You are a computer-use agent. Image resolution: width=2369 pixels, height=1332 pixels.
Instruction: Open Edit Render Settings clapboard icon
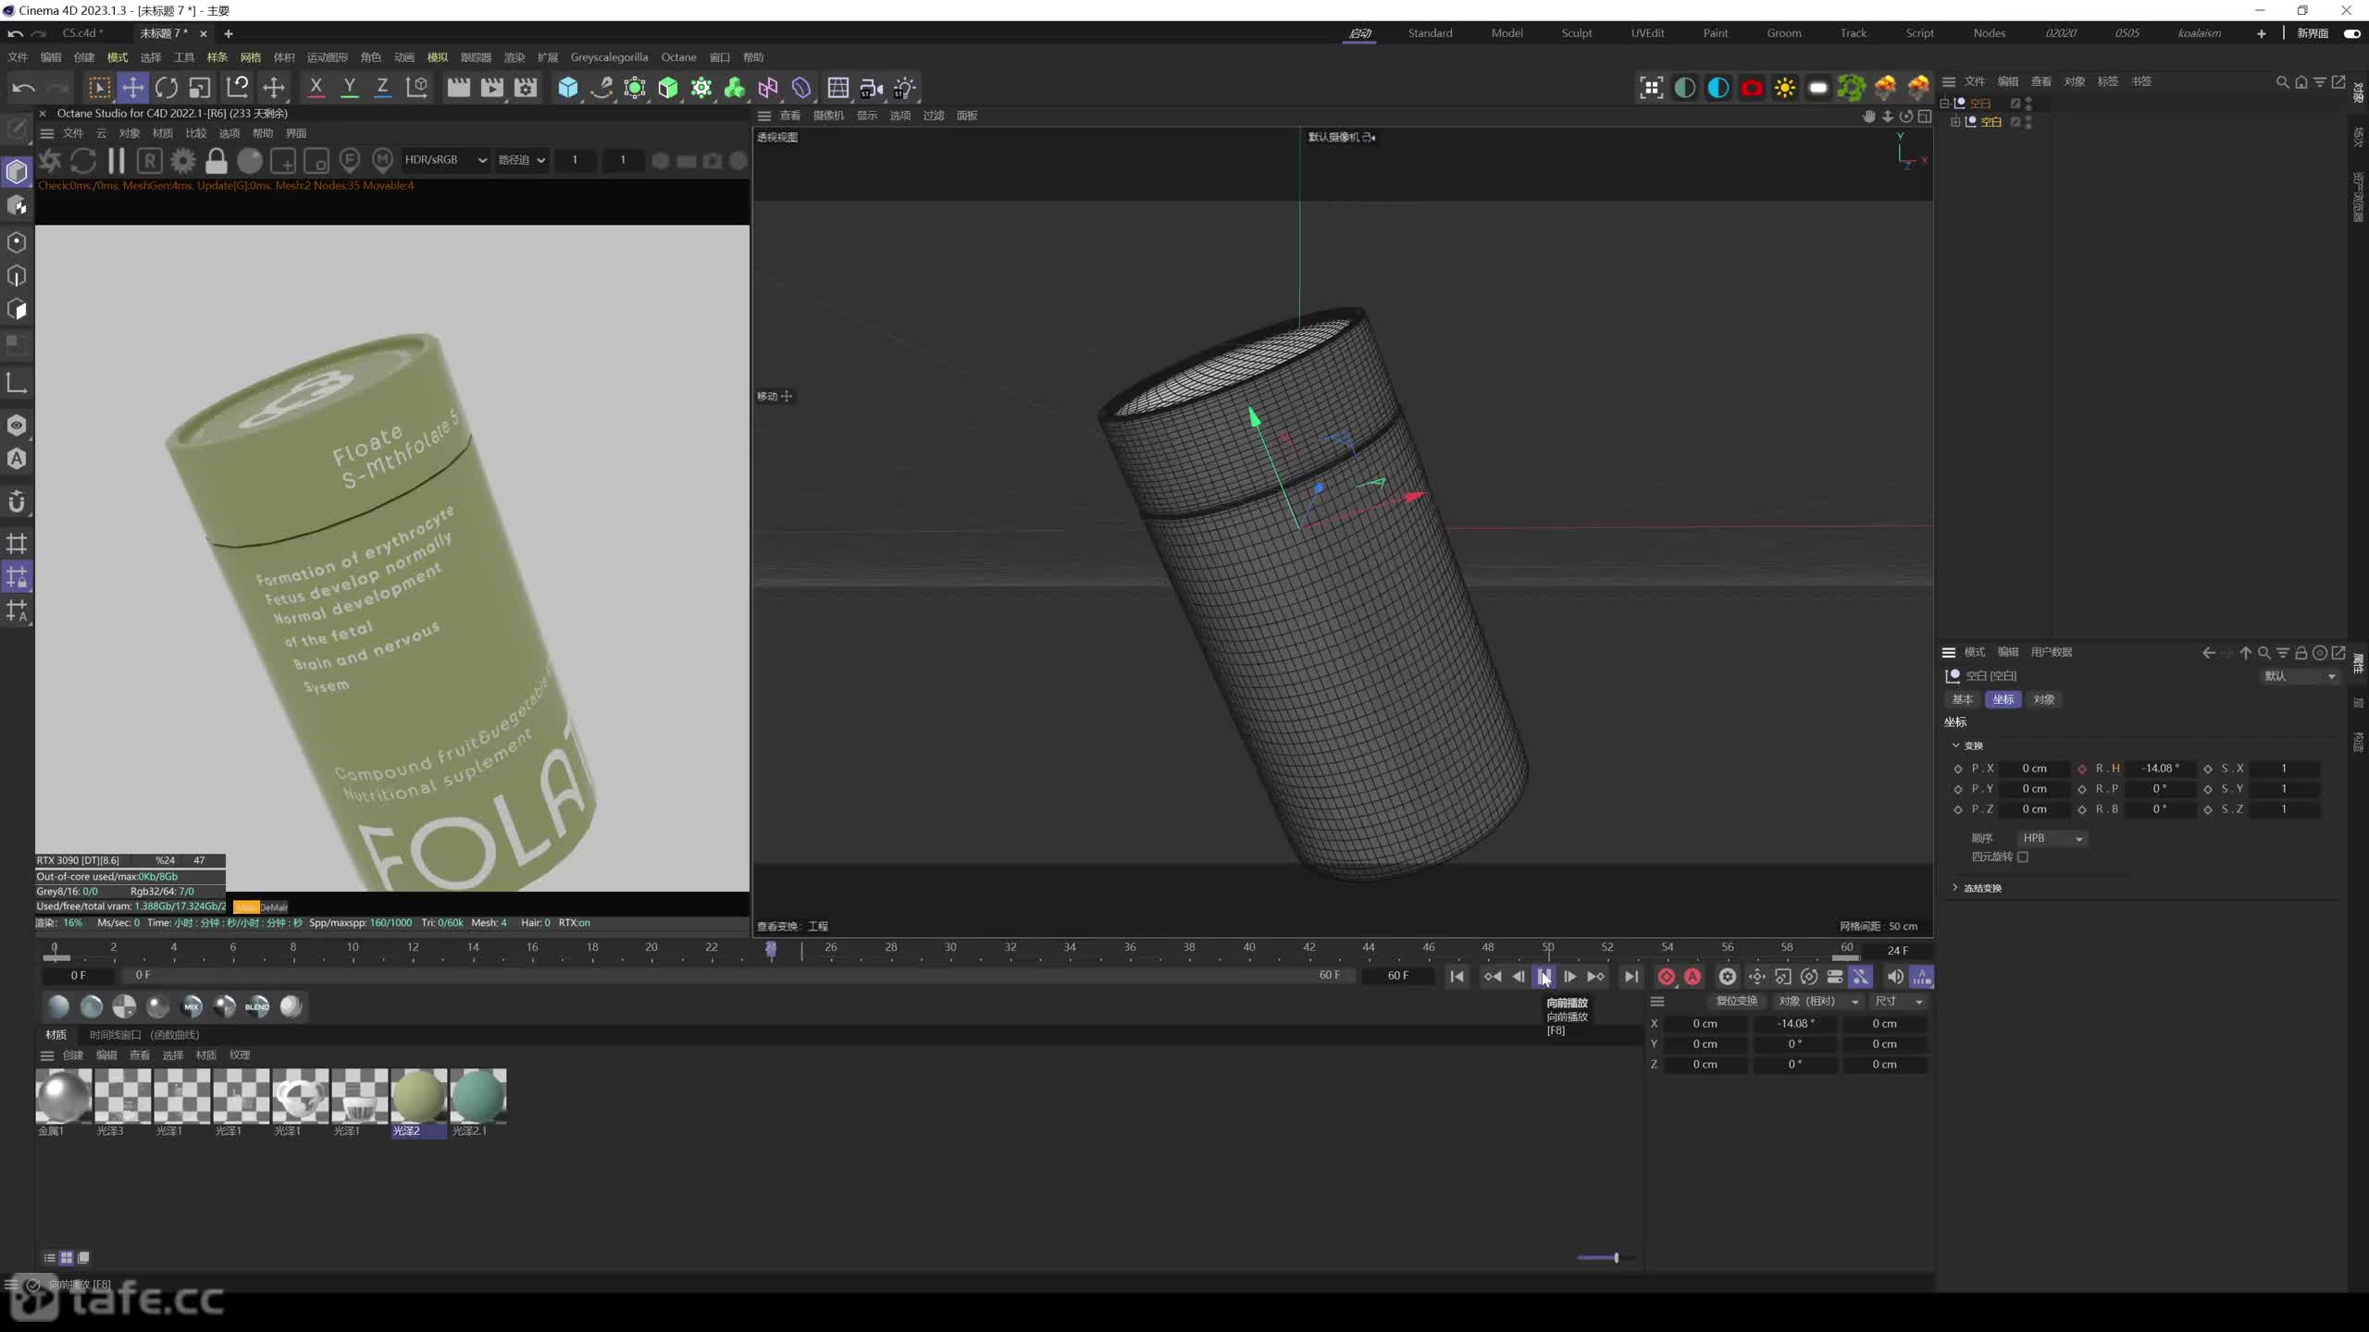click(526, 88)
